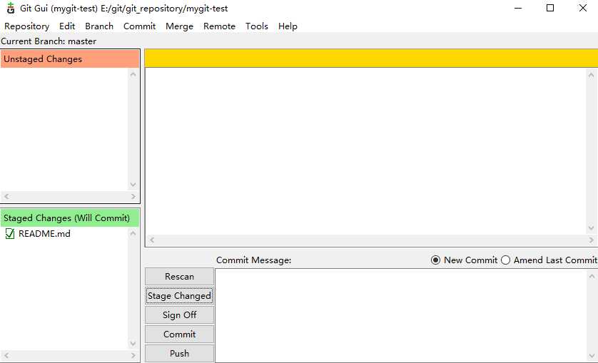Click up arrow of commit message scrollbar
Screen dimensions: 598x363
click(592, 276)
